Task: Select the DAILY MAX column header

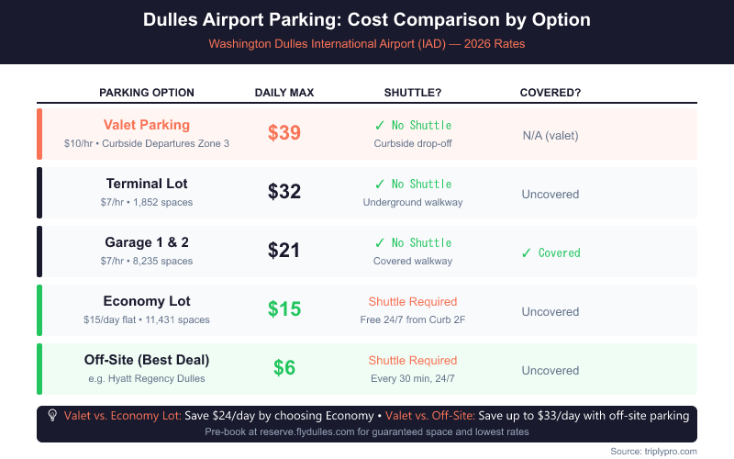Action: [x=284, y=92]
